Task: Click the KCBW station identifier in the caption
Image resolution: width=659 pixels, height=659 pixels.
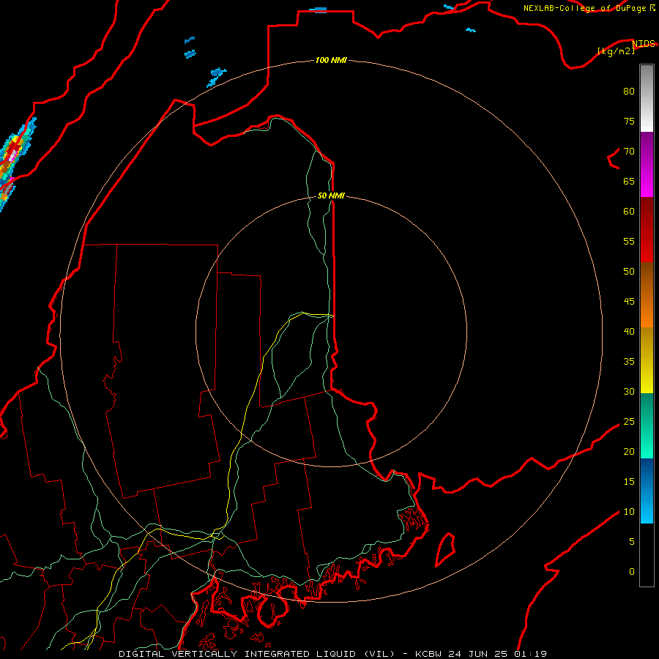Action: tap(429, 654)
